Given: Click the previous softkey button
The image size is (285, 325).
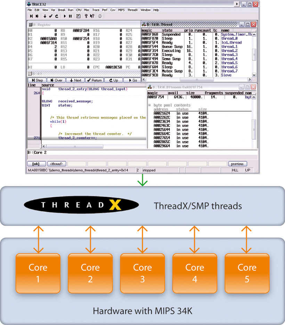Looking at the screenshot, I should pyautogui.click(x=237, y=164).
